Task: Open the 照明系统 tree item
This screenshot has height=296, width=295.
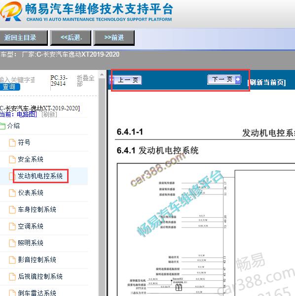Action: [x=31, y=243]
